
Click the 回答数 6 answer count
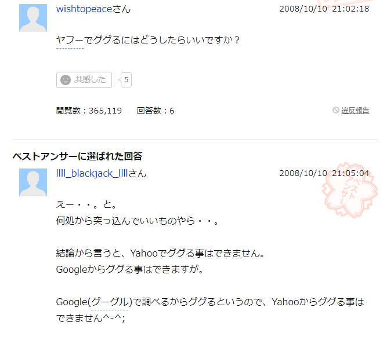coord(155,111)
